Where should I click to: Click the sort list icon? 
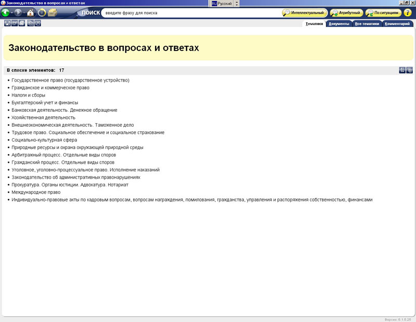pos(402,70)
